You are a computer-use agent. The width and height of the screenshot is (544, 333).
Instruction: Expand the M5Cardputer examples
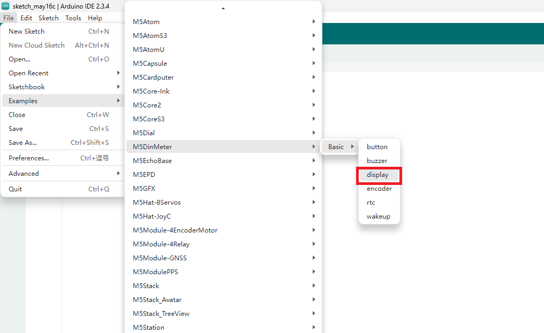pos(223,77)
